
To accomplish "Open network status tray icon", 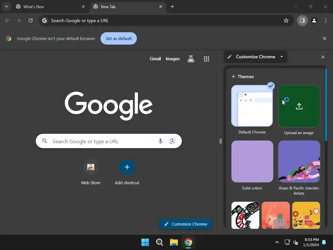I will pos(287,242).
